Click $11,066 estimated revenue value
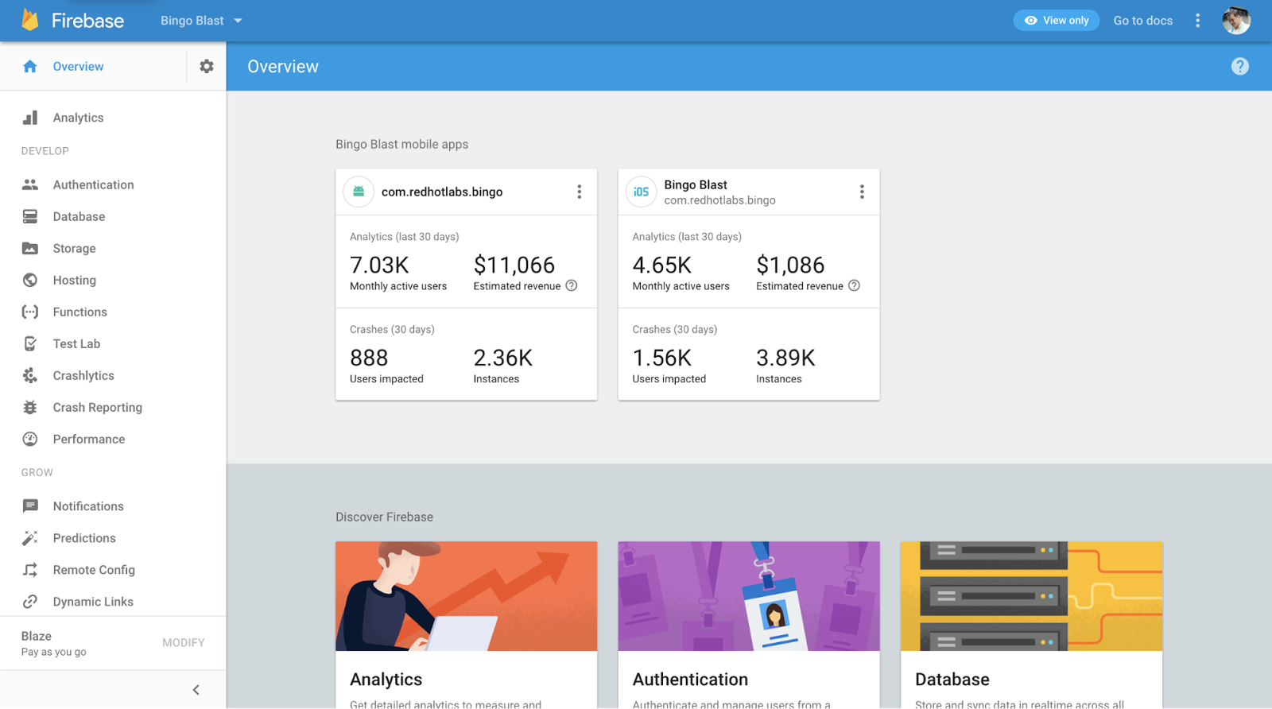 coord(514,265)
